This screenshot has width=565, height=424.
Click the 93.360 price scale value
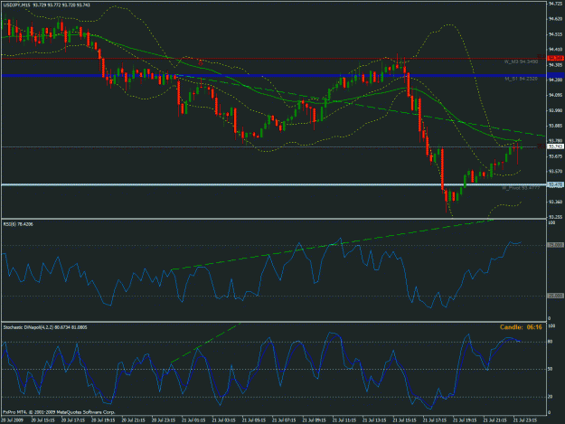coord(555,202)
